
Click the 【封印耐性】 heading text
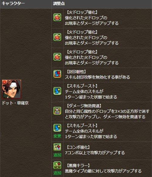tap(76, 72)
